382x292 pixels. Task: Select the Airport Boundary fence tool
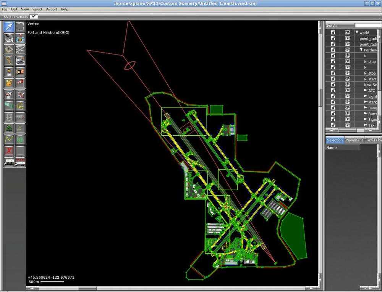9,106
